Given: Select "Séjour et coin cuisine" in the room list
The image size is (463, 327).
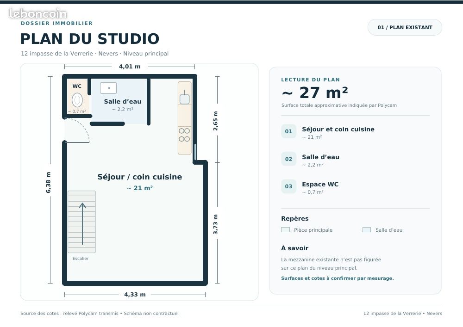Looking at the screenshot, I should pos(338,129).
